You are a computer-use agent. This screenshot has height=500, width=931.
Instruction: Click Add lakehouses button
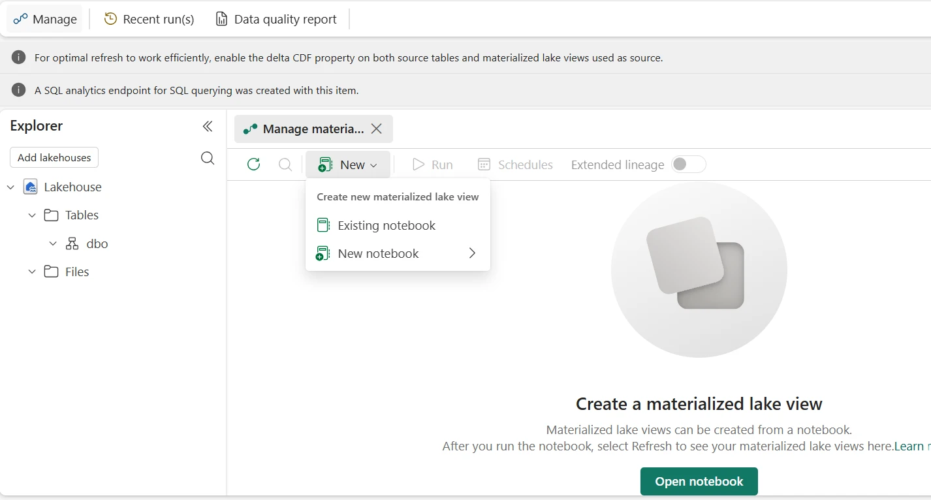click(x=54, y=157)
